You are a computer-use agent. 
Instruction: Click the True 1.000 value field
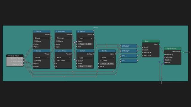[85, 66]
